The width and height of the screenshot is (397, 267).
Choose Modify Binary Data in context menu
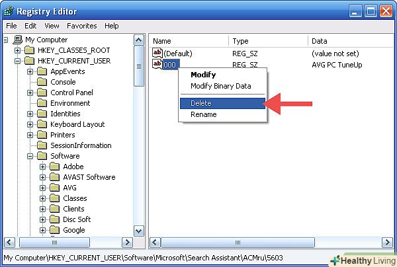tap(222, 86)
